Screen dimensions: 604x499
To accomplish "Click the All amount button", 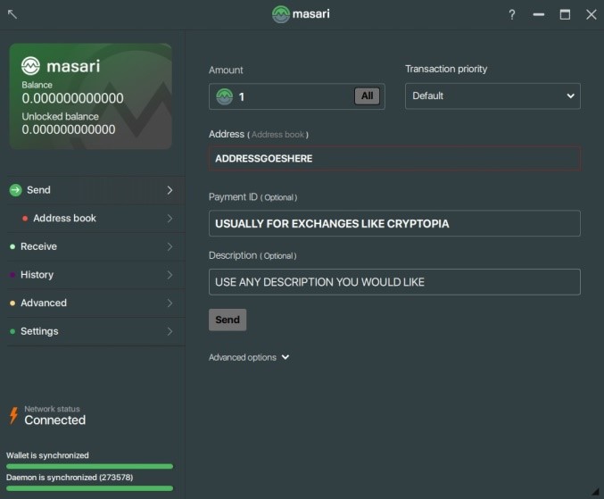I will pyautogui.click(x=367, y=96).
